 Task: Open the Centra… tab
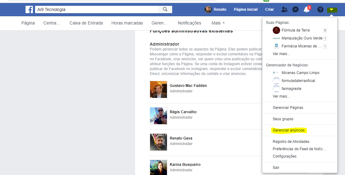pyautogui.click(x=52, y=23)
